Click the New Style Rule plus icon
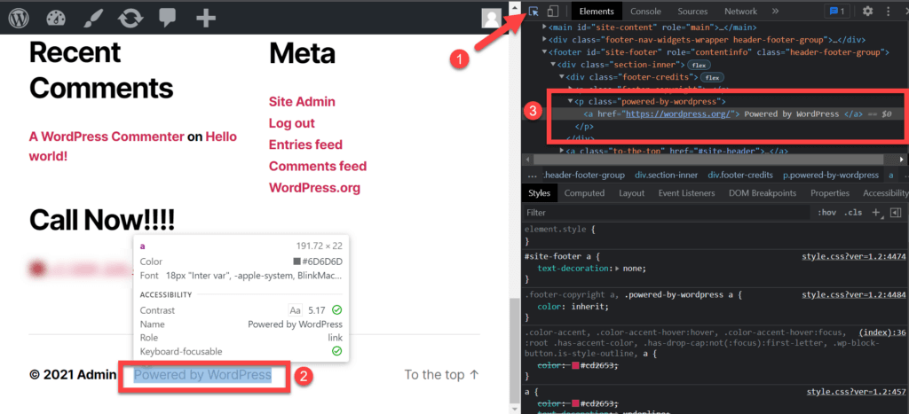The height and width of the screenshot is (414, 909). 876,213
